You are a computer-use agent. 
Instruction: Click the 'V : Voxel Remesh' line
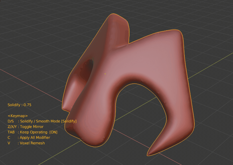[26, 143]
